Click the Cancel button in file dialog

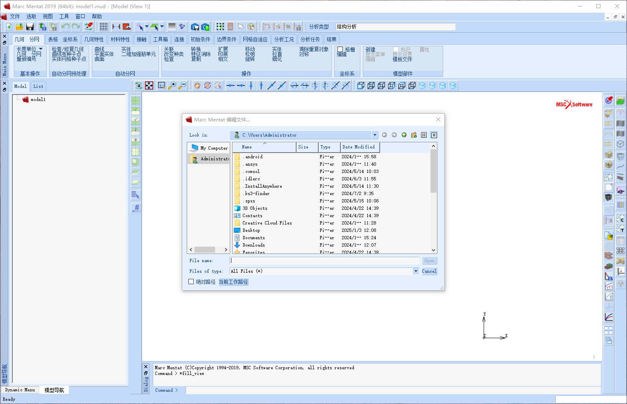[429, 271]
